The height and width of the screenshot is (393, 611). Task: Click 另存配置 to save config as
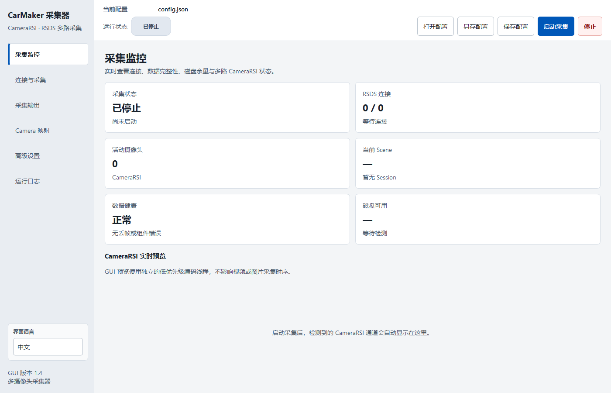pyautogui.click(x=476, y=26)
